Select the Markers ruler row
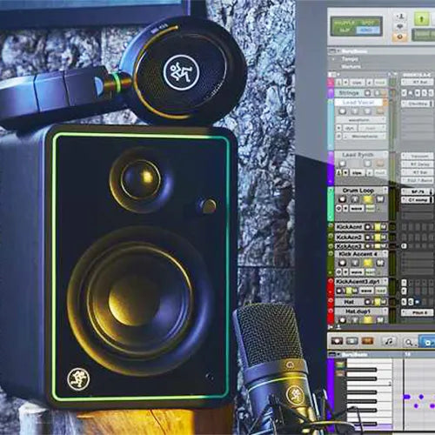The height and width of the screenshot is (435, 435). click(x=351, y=66)
